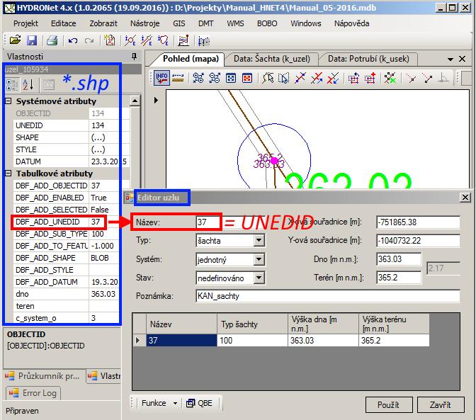Viewport: 476px width, 420px height.
Task: Click the grayed property pages icon
Action: click(49, 85)
